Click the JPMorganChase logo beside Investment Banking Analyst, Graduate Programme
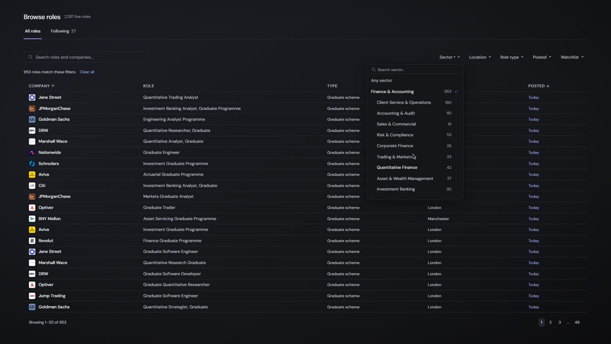This screenshot has width=611, height=344. 32,109
